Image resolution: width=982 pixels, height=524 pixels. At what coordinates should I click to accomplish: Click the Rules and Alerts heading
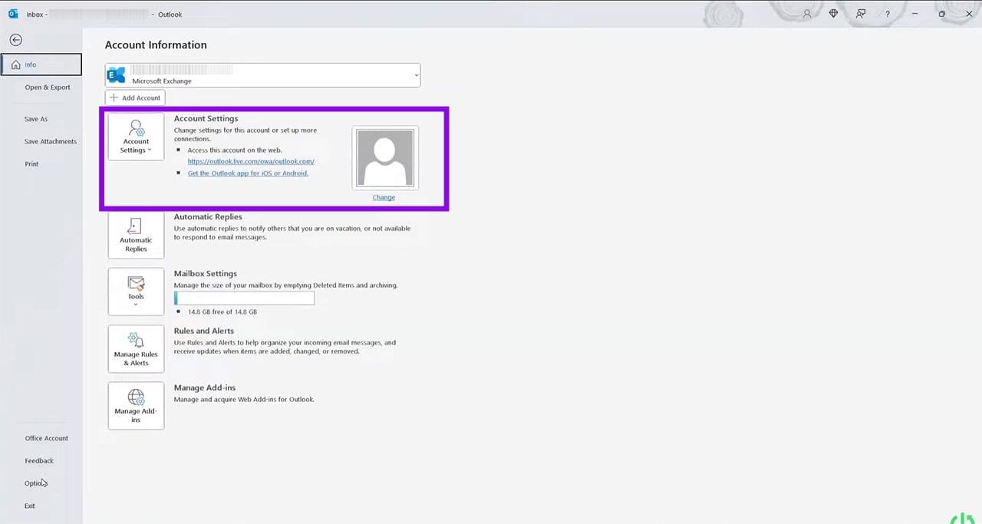[204, 331]
